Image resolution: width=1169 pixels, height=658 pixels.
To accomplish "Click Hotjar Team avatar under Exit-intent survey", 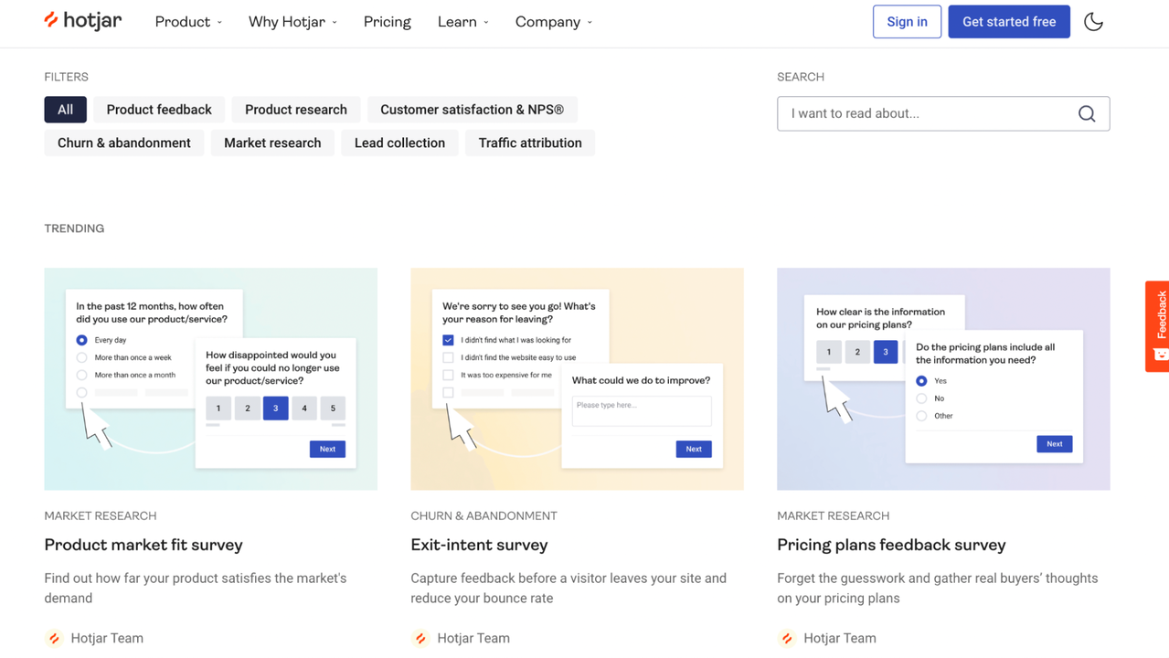I will tap(420, 638).
